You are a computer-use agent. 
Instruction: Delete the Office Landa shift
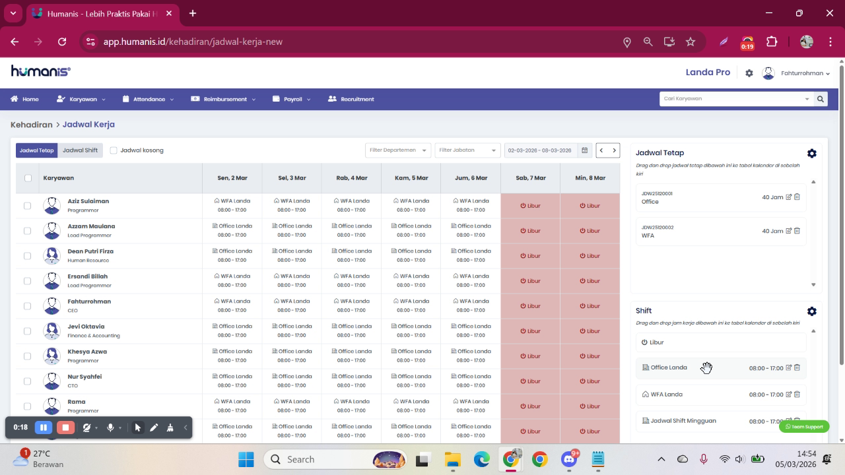click(797, 367)
